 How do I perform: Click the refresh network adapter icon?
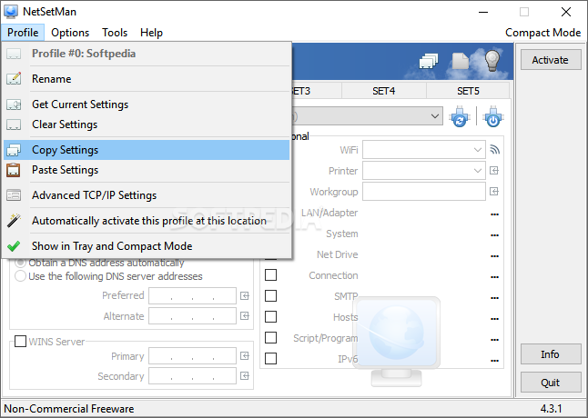[x=460, y=116]
